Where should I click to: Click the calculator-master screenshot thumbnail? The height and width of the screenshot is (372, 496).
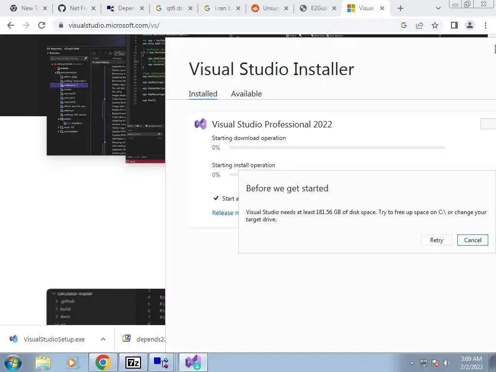pyautogui.click(x=106, y=307)
